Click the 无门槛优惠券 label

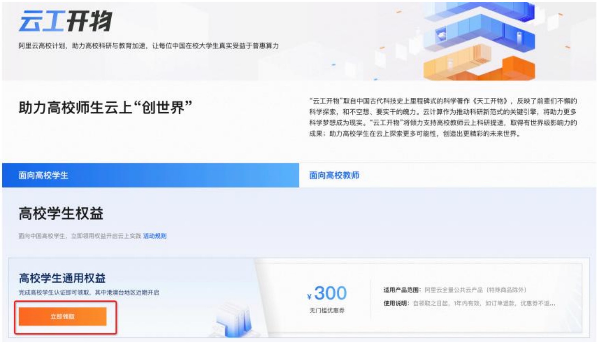327,310
